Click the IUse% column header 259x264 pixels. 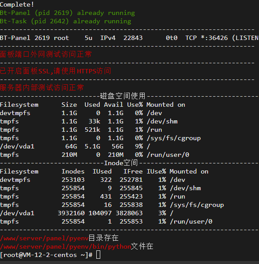pos(156,171)
